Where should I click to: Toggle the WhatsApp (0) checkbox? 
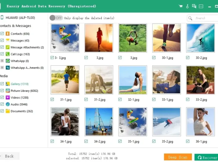(x=2, y=61)
